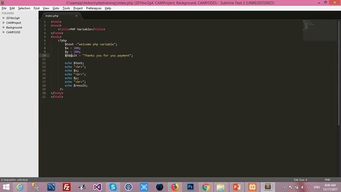The image size is (341, 192).
Task: Open the blue screen-capture taskbar icon
Action: tap(144, 187)
